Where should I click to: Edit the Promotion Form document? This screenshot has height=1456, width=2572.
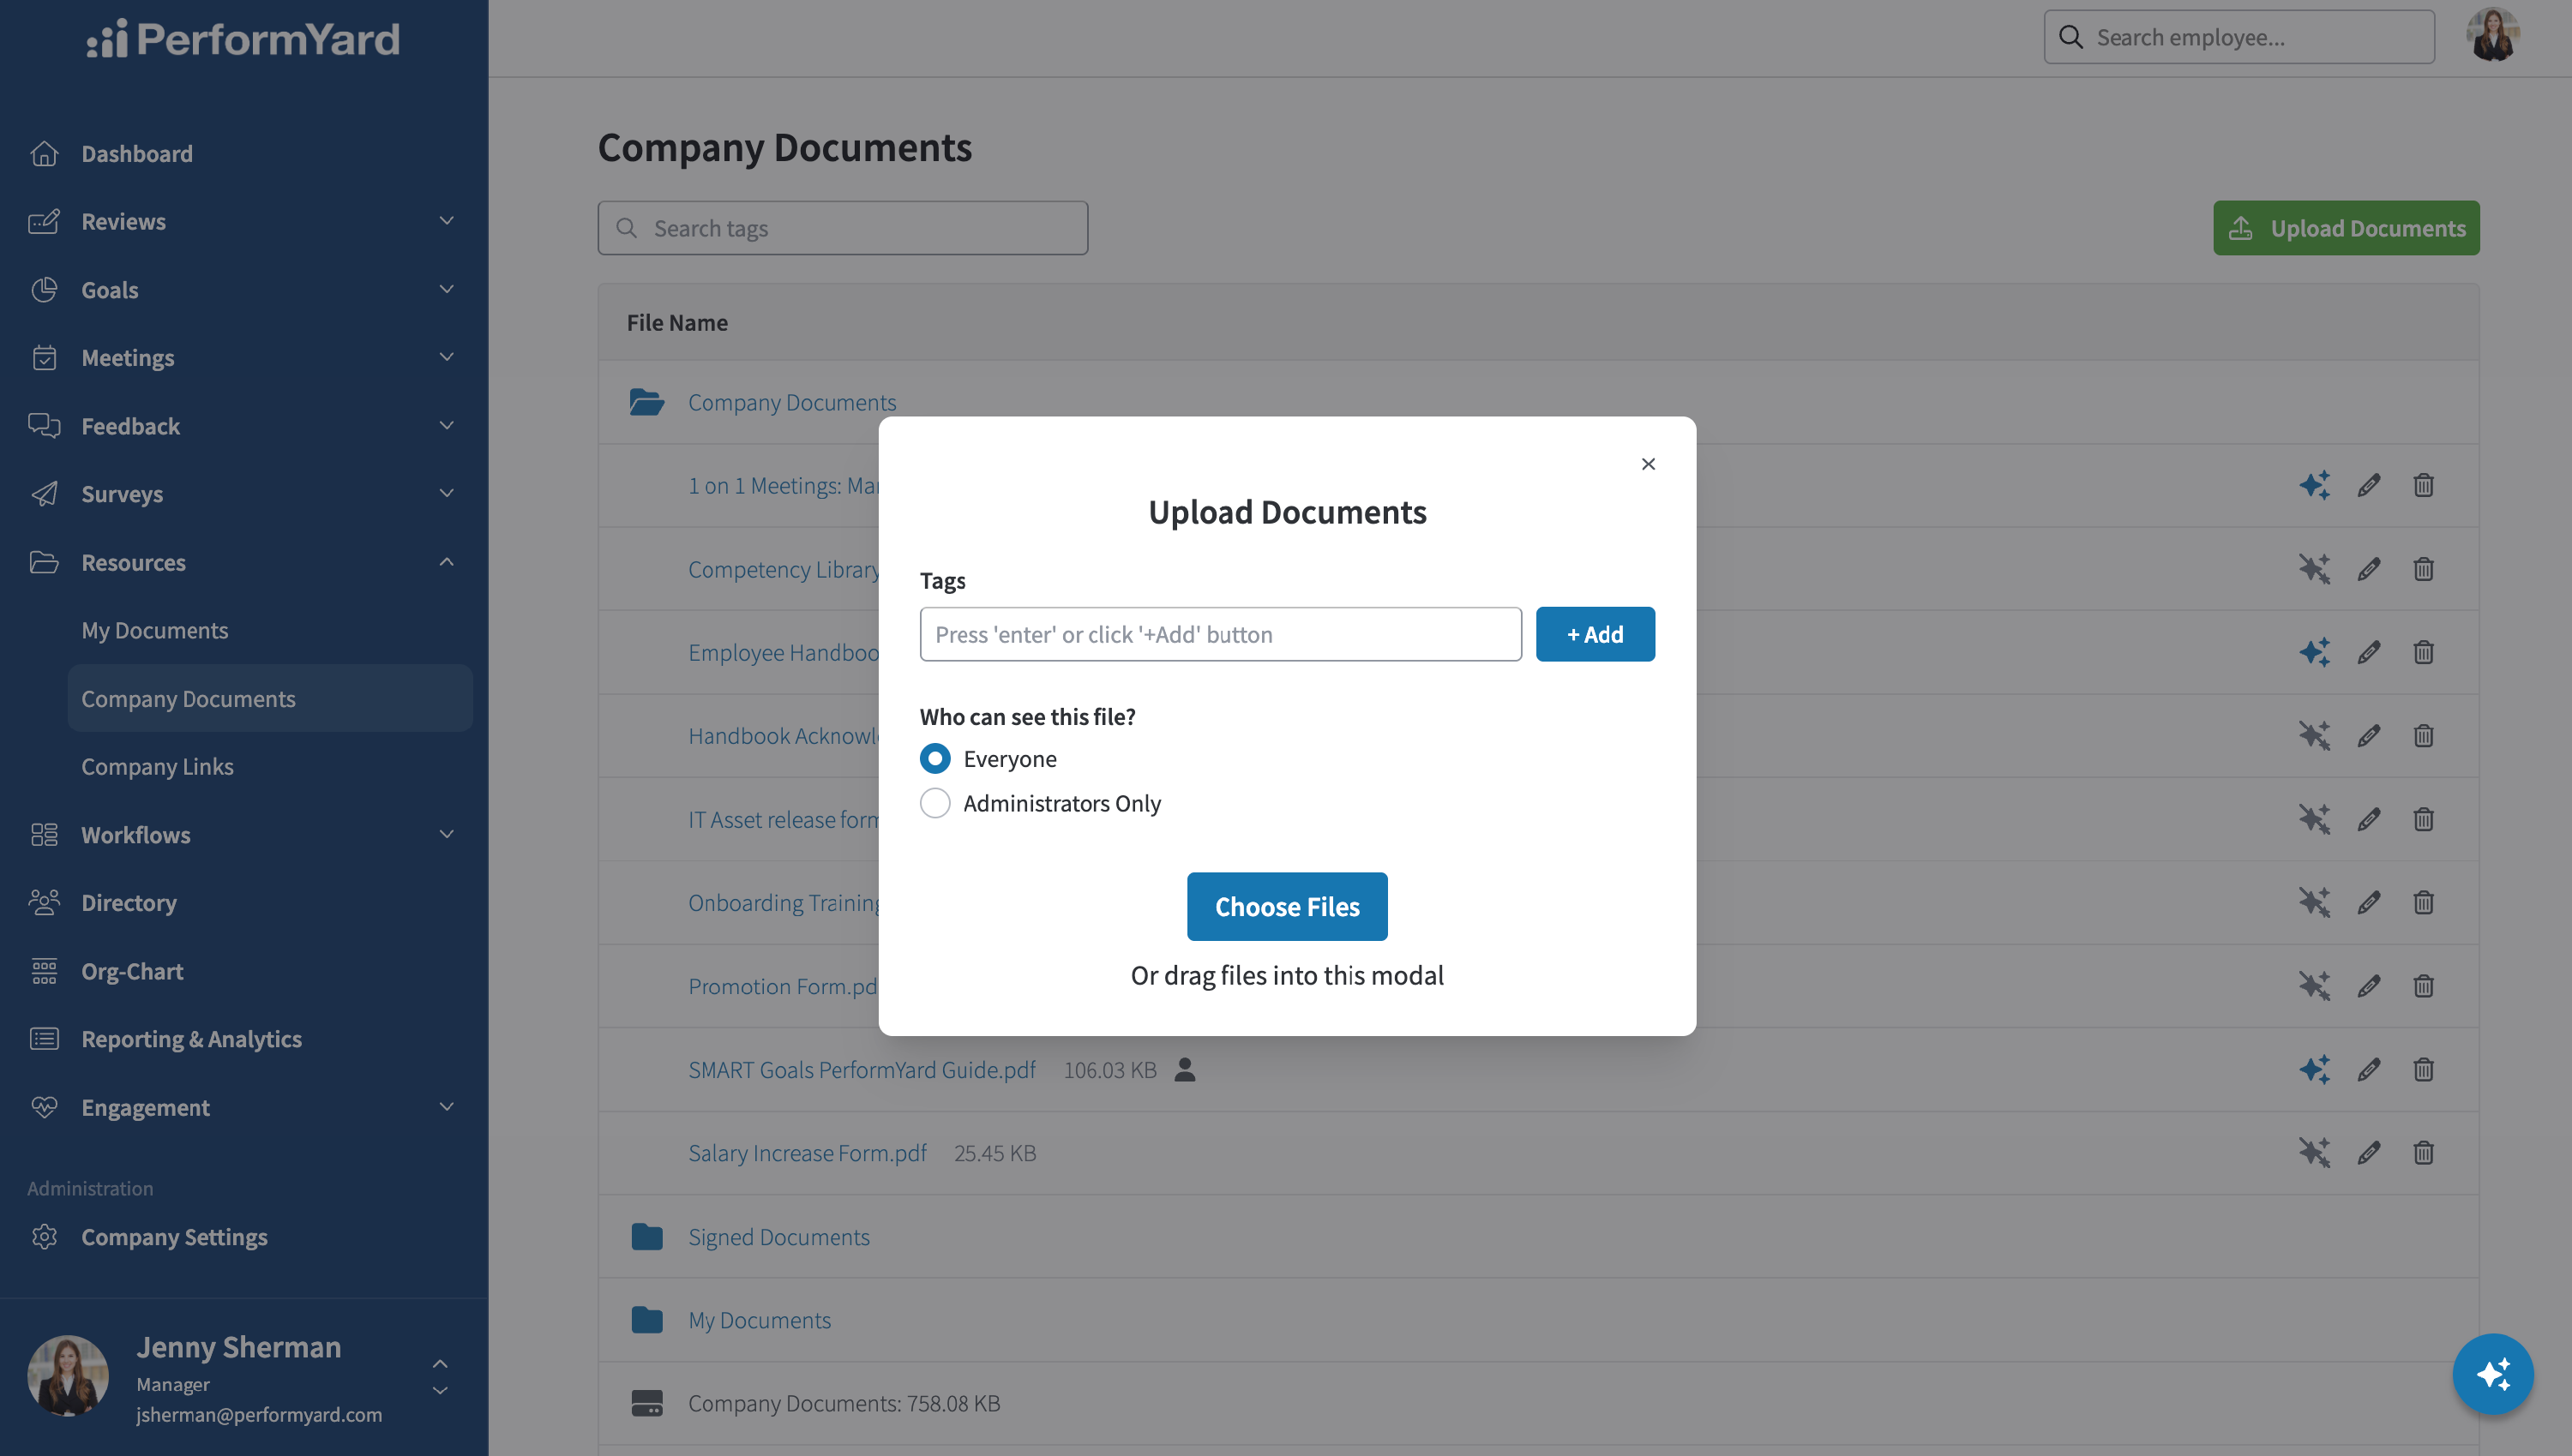(x=2368, y=986)
